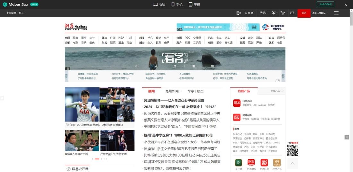
Task: Click the 看客 beach banner image
Action: tap(175, 59)
